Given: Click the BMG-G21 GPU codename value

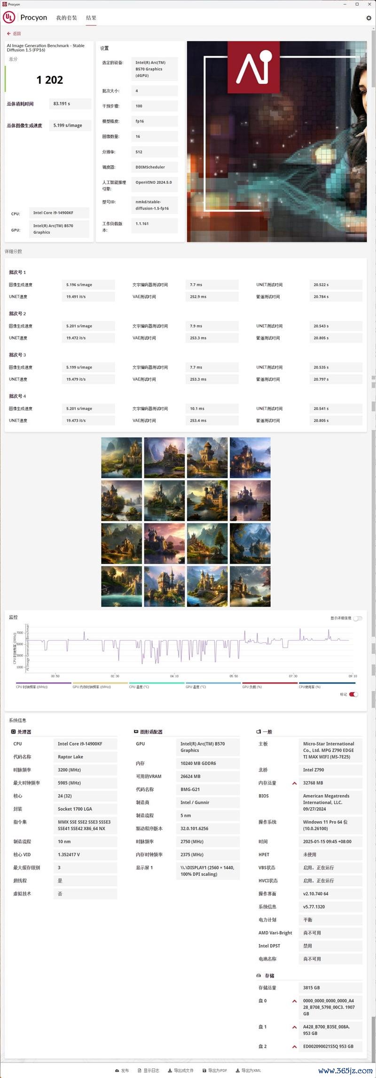Looking at the screenshot, I should coord(208,790).
